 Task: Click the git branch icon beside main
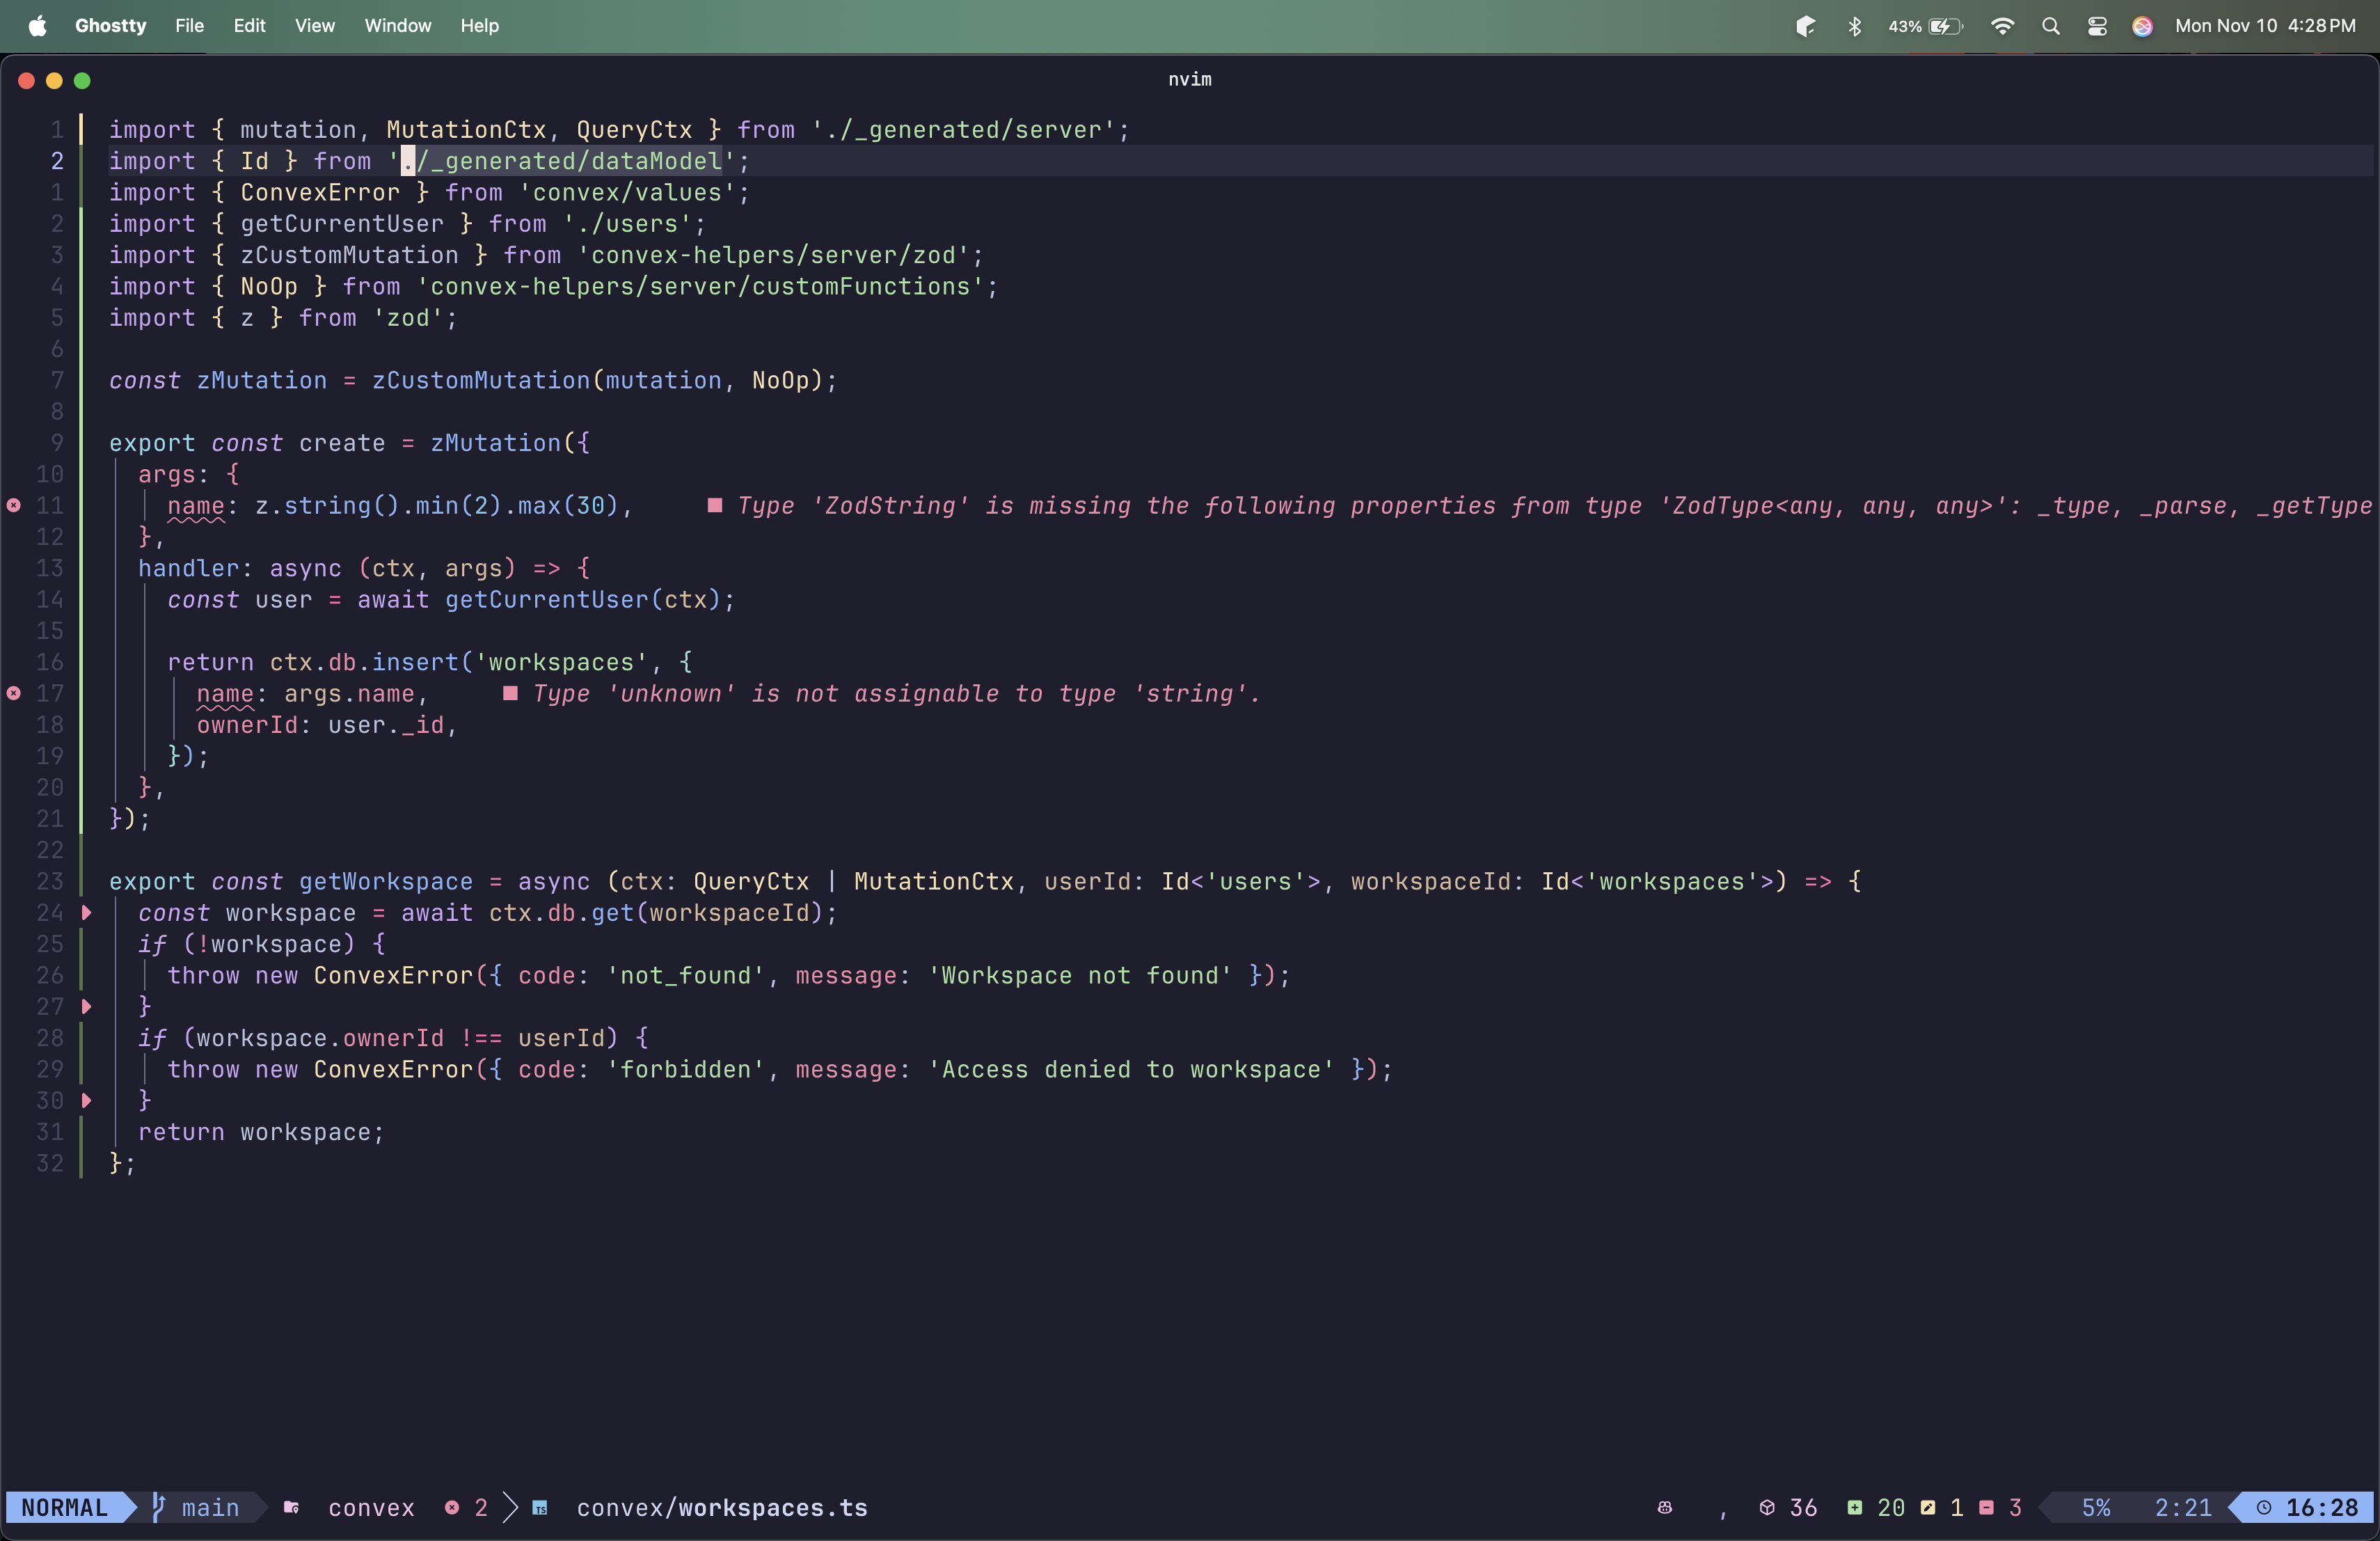158,1507
